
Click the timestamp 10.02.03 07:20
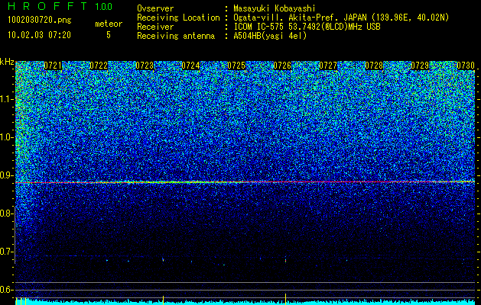(40, 35)
